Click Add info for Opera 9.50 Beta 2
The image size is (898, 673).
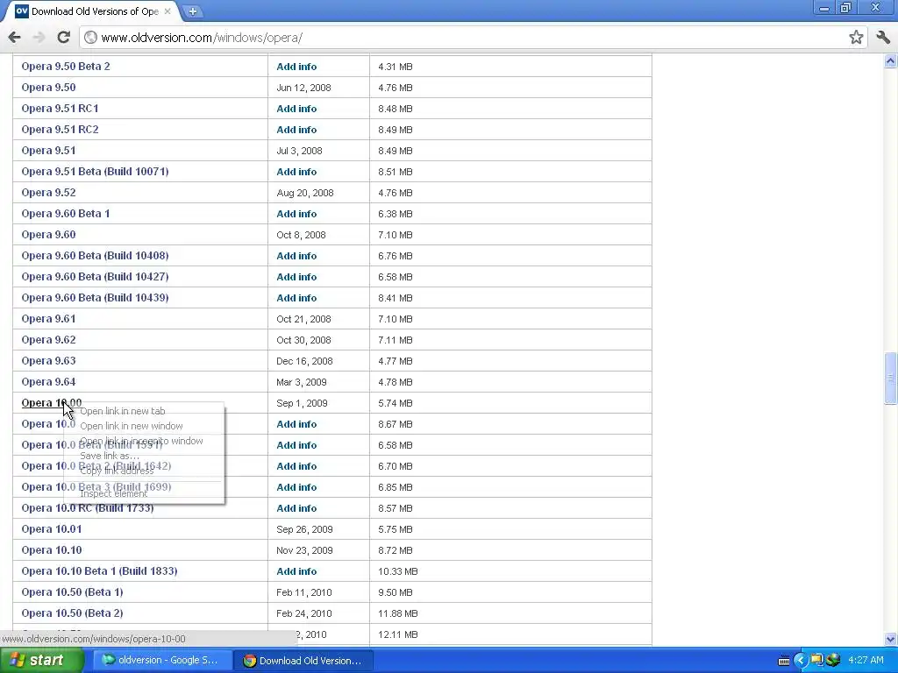tap(296, 67)
